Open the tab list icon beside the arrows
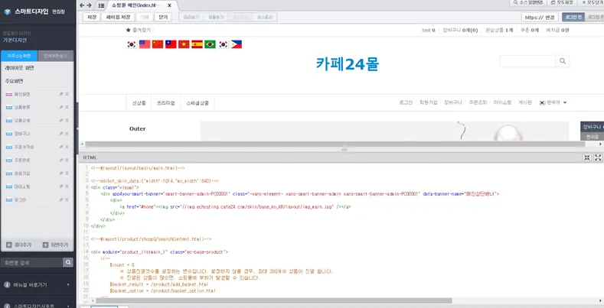Screen dimensions: 604x308 point(101,5)
